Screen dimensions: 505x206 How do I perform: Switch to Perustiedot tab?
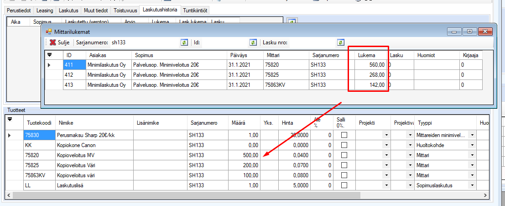[x=19, y=11]
